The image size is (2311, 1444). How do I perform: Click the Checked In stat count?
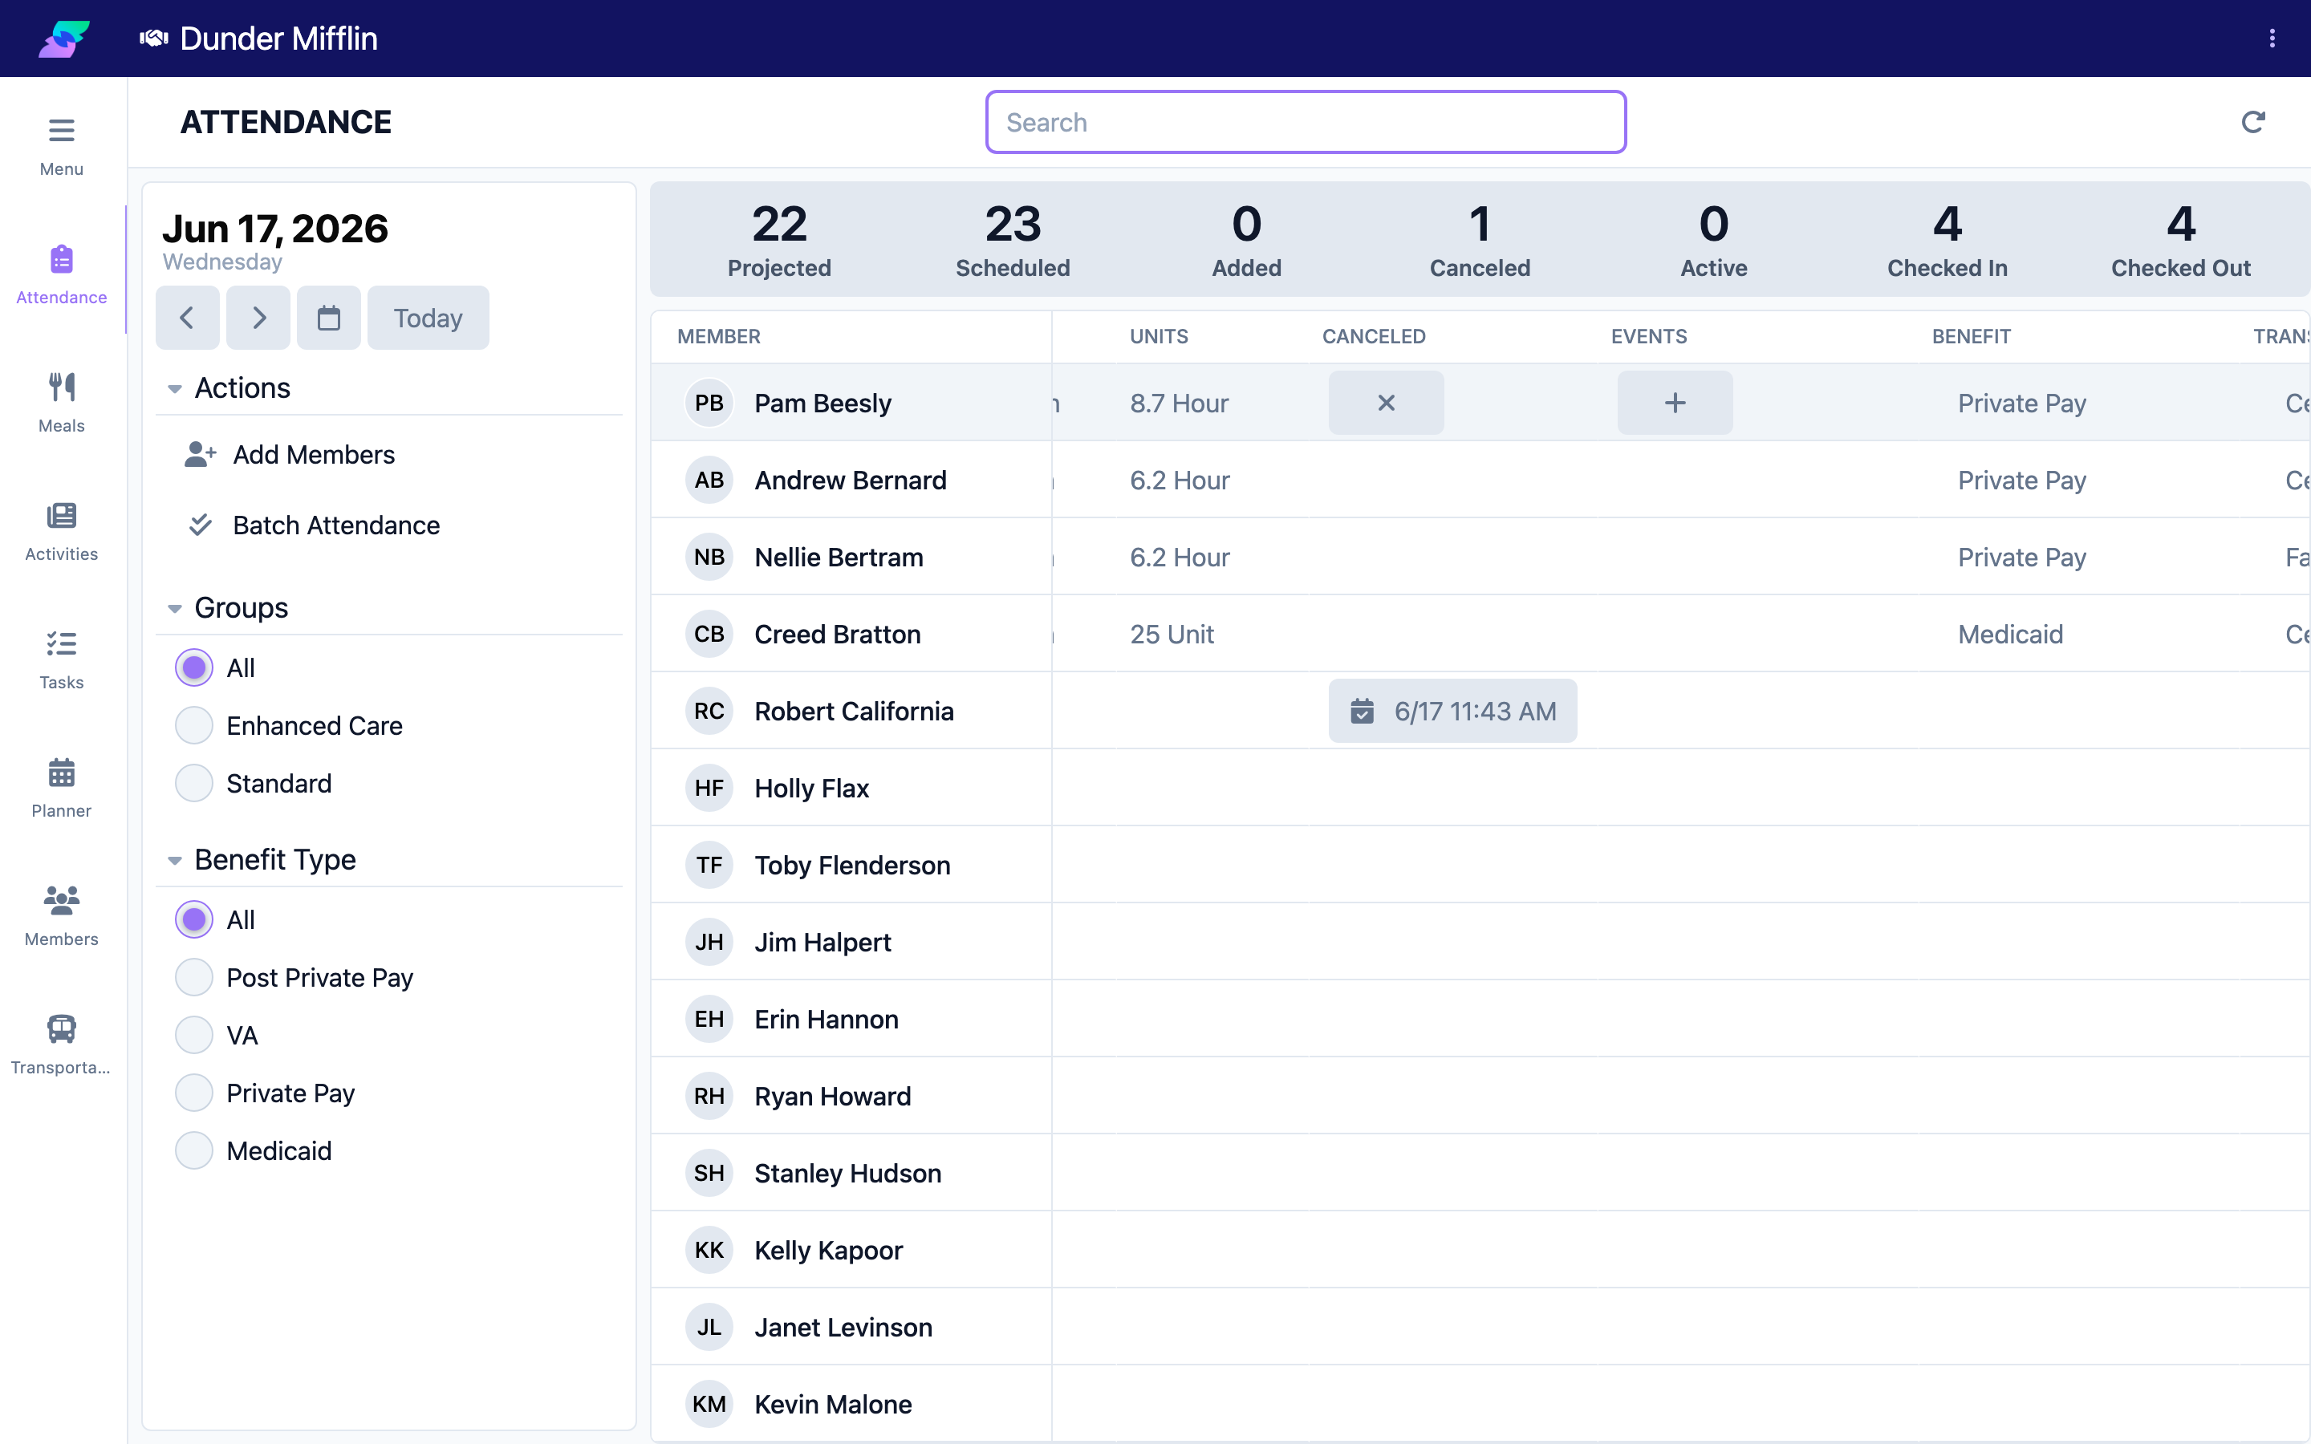1947,225
